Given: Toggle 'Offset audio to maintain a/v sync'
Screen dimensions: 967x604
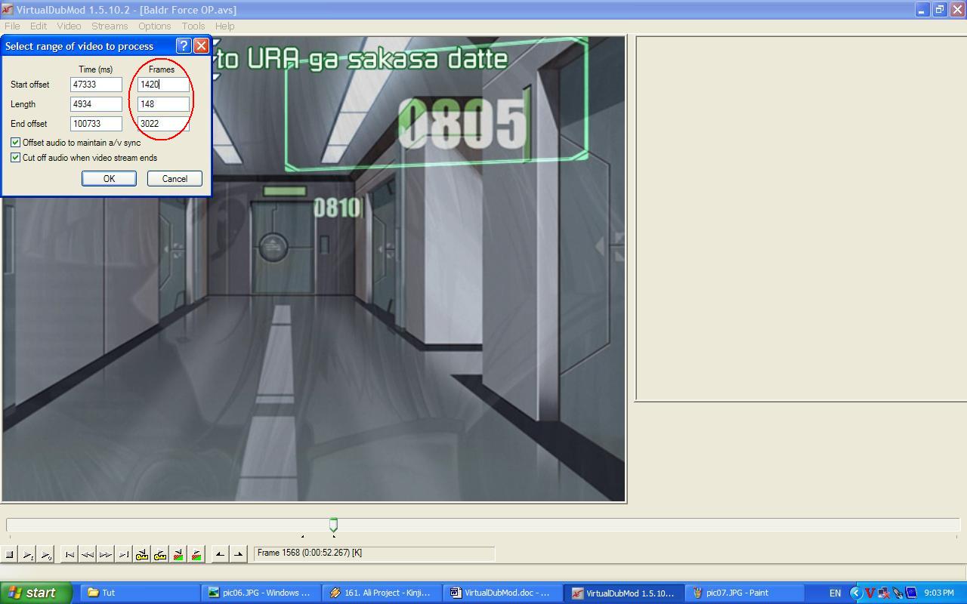Looking at the screenshot, I should tap(76, 142).
